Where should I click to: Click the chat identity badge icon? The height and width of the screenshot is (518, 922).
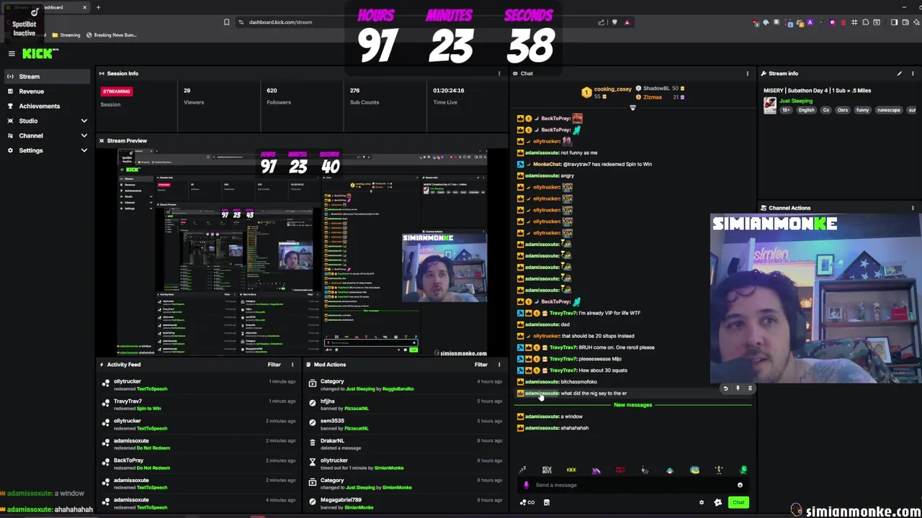717,503
